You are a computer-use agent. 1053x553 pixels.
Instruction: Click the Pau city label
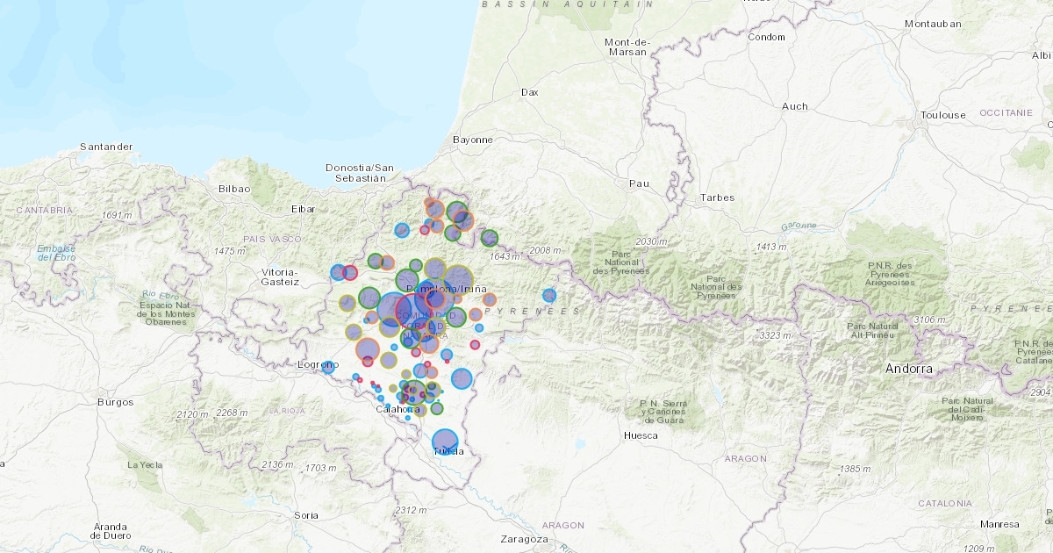coord(639,183)
